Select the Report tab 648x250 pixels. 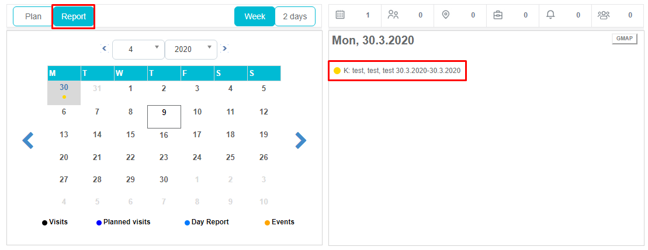click(x=74, y=16)
